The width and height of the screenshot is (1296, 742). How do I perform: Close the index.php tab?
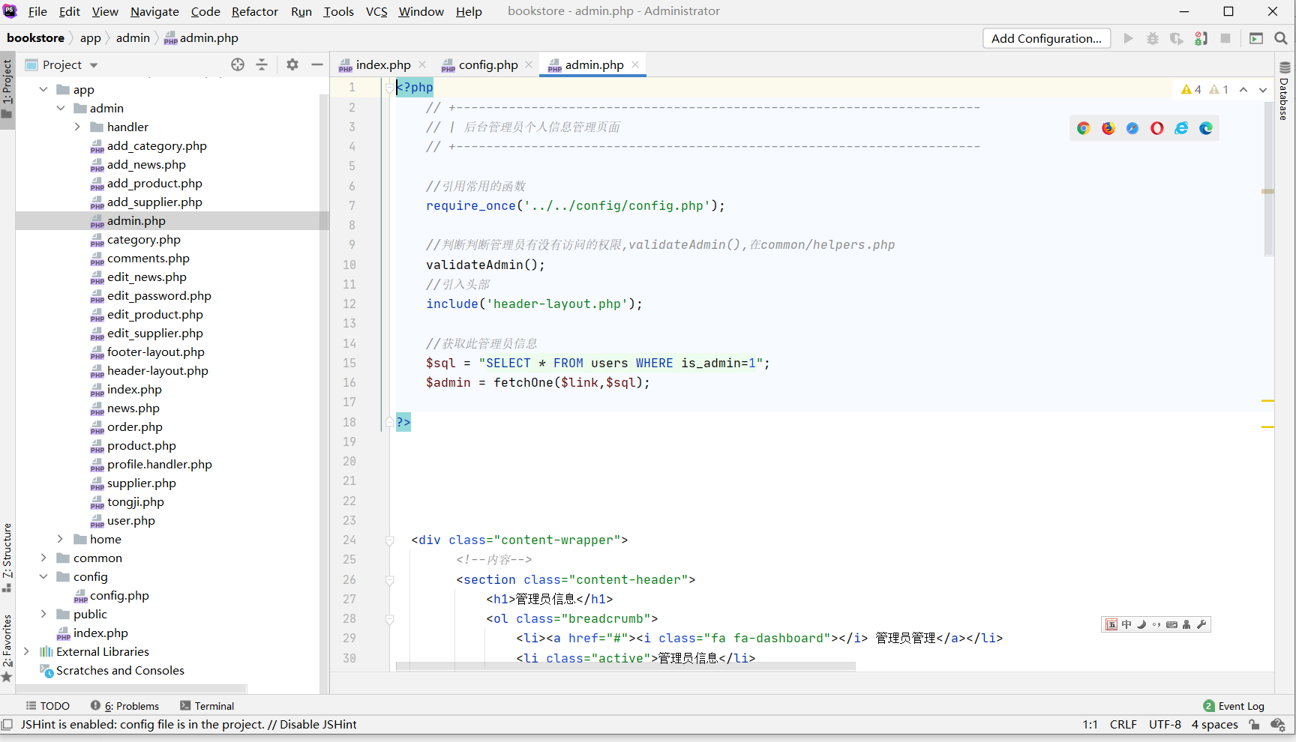click(422, 64)
